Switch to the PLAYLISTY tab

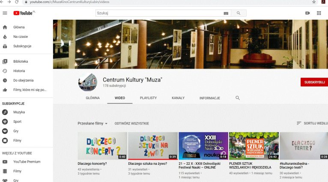[x=148, y=98]
